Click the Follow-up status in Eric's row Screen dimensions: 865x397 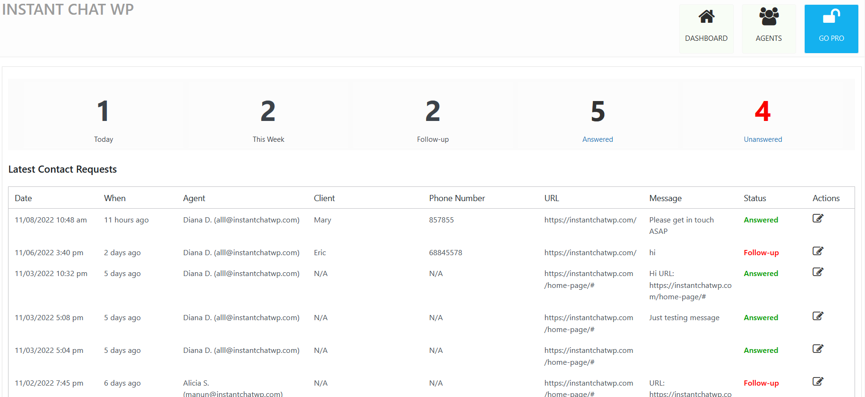761,253
